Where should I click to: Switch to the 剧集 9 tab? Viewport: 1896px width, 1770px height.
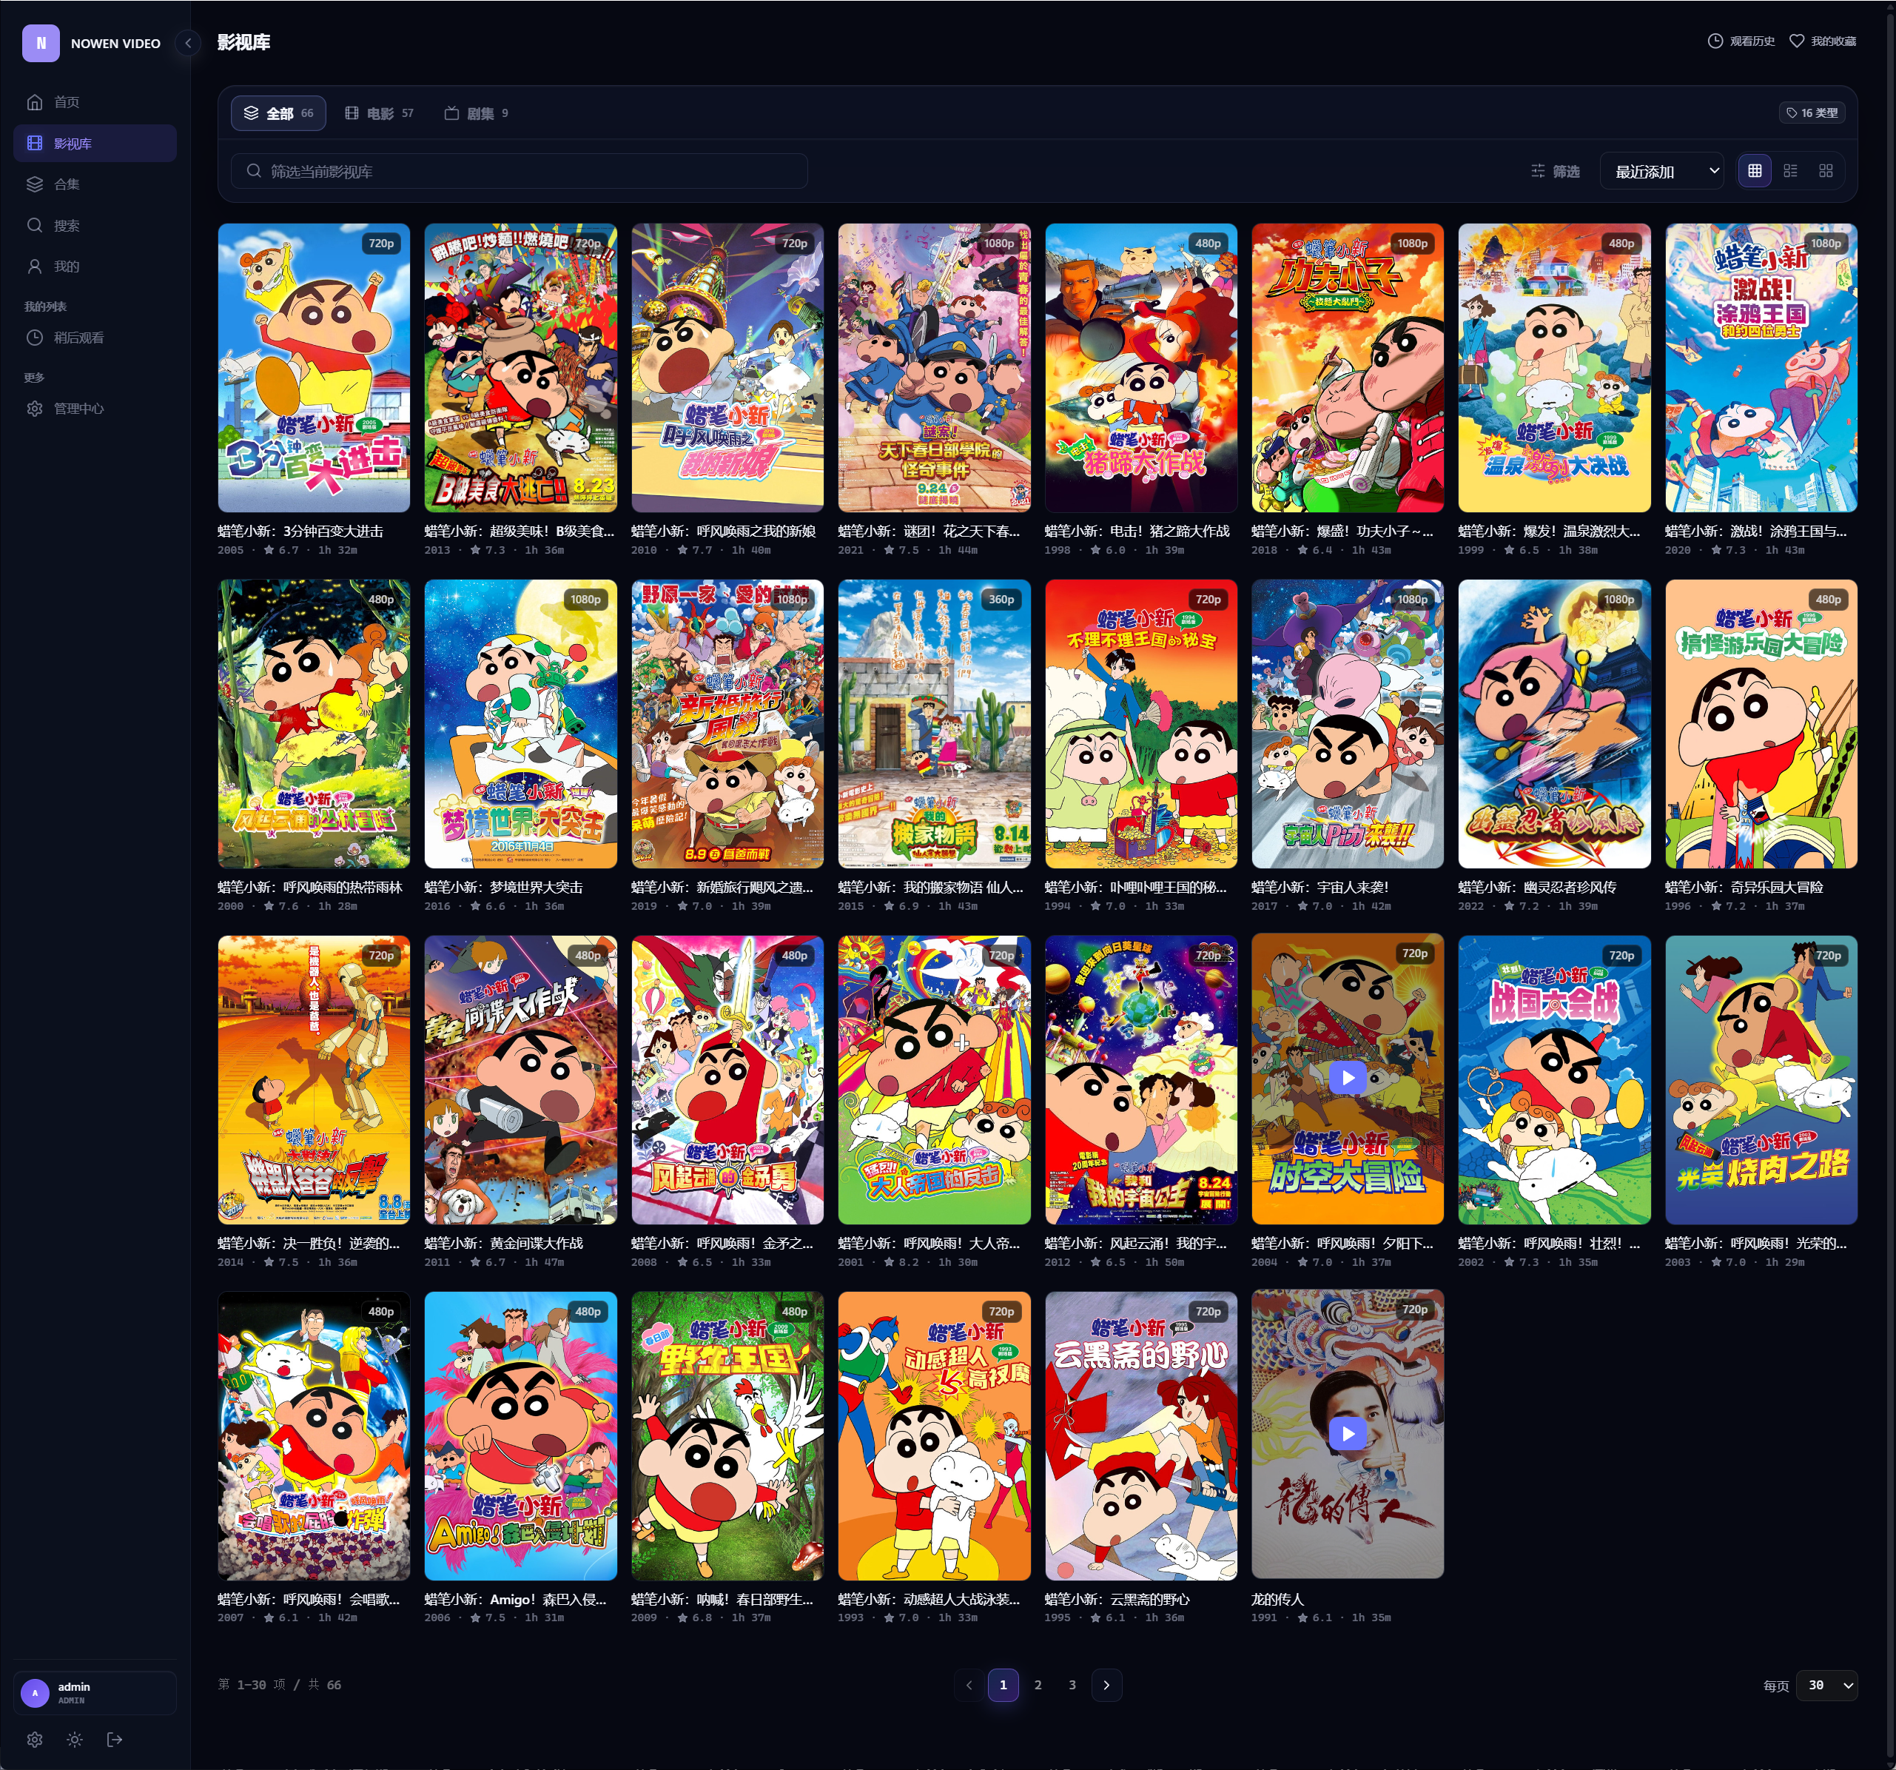pyautogui.click(x=476, y=113)
